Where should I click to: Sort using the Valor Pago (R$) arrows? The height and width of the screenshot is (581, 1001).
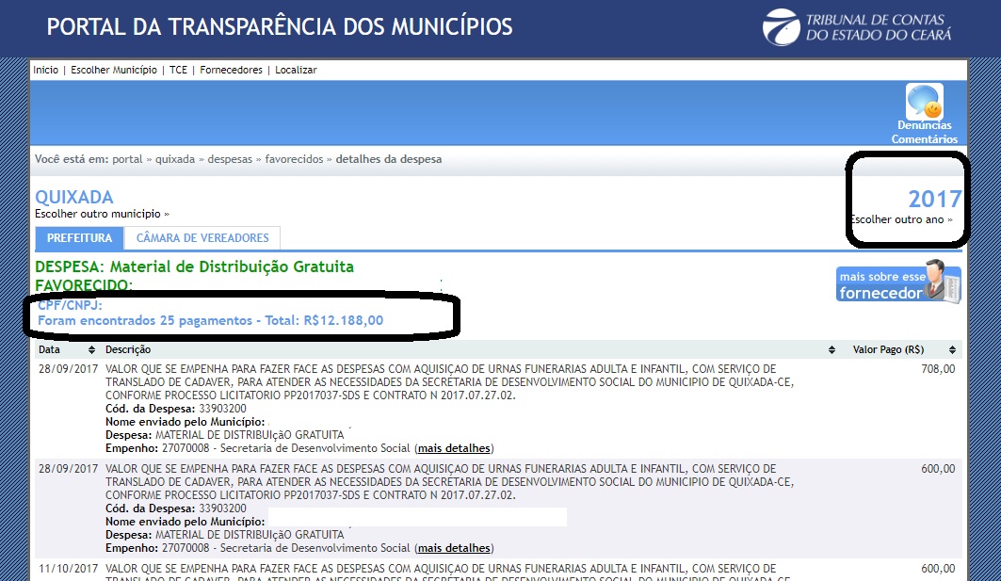(951, 350)
